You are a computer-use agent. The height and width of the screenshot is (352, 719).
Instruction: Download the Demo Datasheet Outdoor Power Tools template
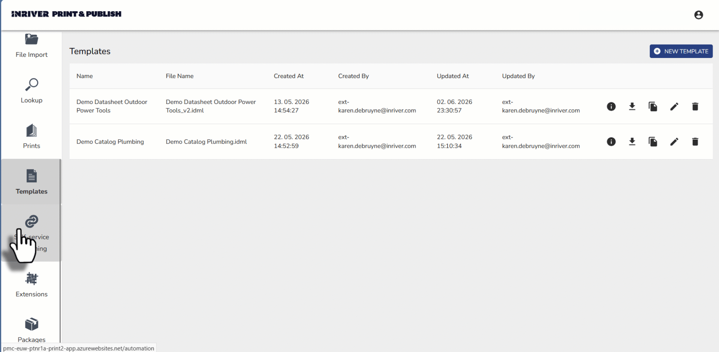click(x=632, y=107)
